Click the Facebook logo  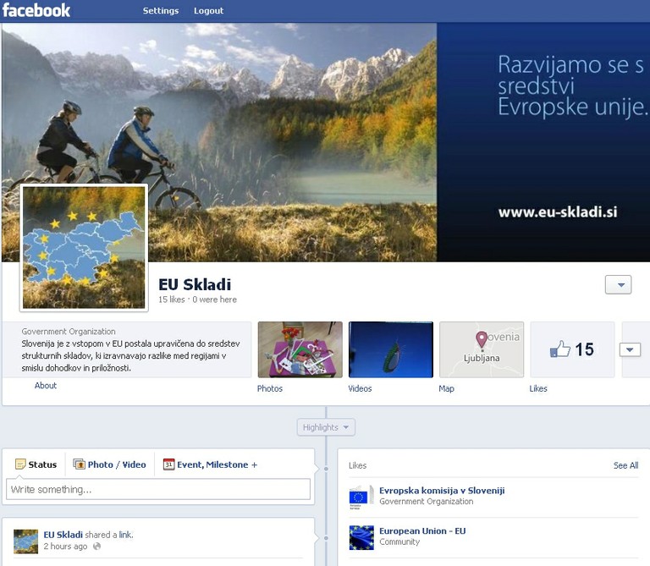[36, 11]
